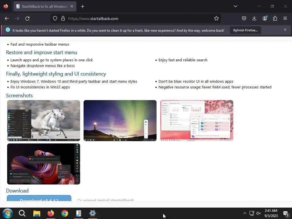This screenshot has width=292, height=219.
Task: Open the Windows Start orb
Action: tap(8, 213)
